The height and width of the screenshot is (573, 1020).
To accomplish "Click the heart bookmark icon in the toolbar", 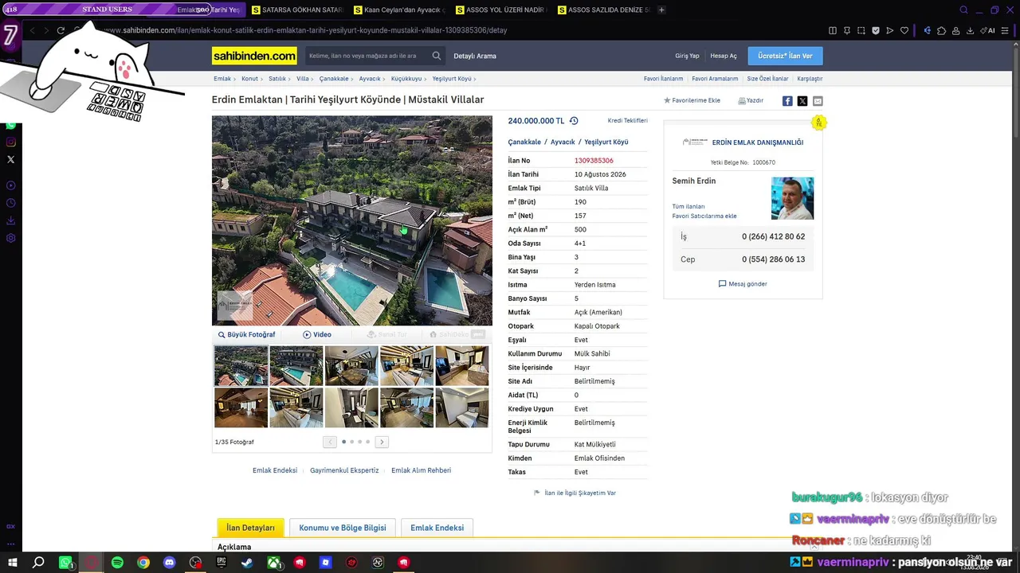I will (904, 30).
